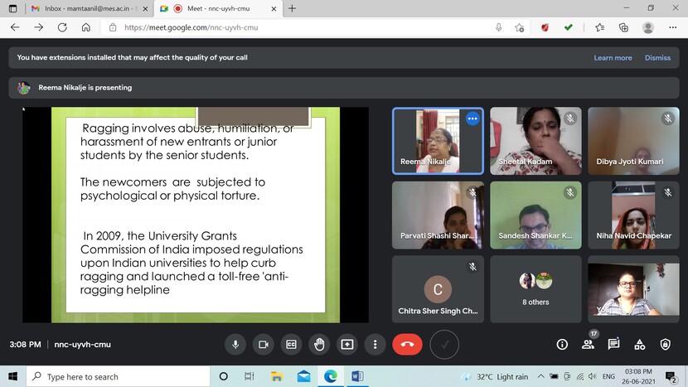Open options on Reema Nikalje's video tile
The image size is (688, 387).
(472, 119)
